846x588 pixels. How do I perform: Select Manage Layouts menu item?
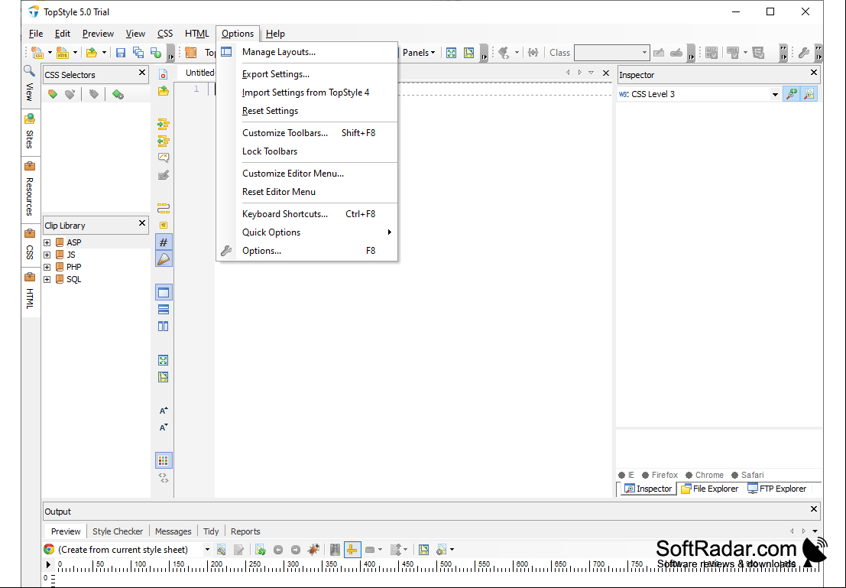click(x=306, y=52)
